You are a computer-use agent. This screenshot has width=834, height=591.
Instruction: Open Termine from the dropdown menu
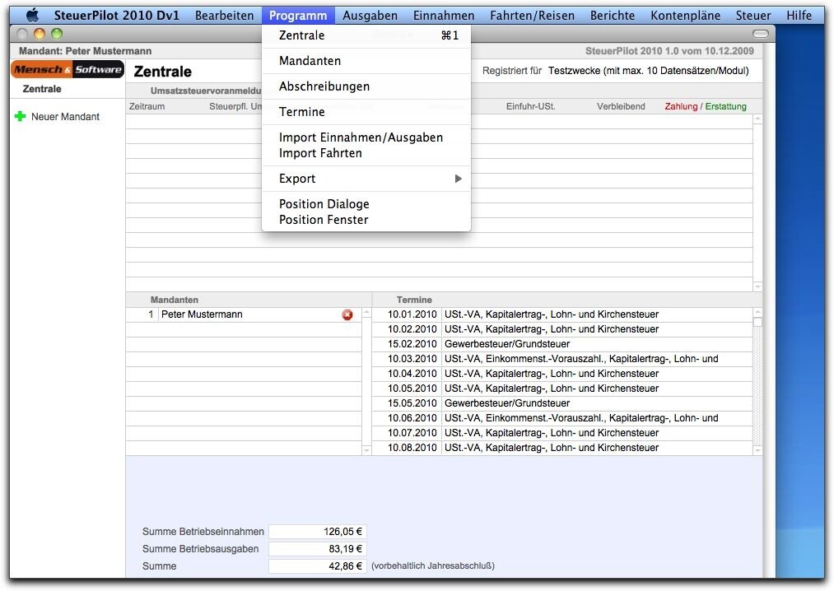pyautogui.click(x=301, y=112)
